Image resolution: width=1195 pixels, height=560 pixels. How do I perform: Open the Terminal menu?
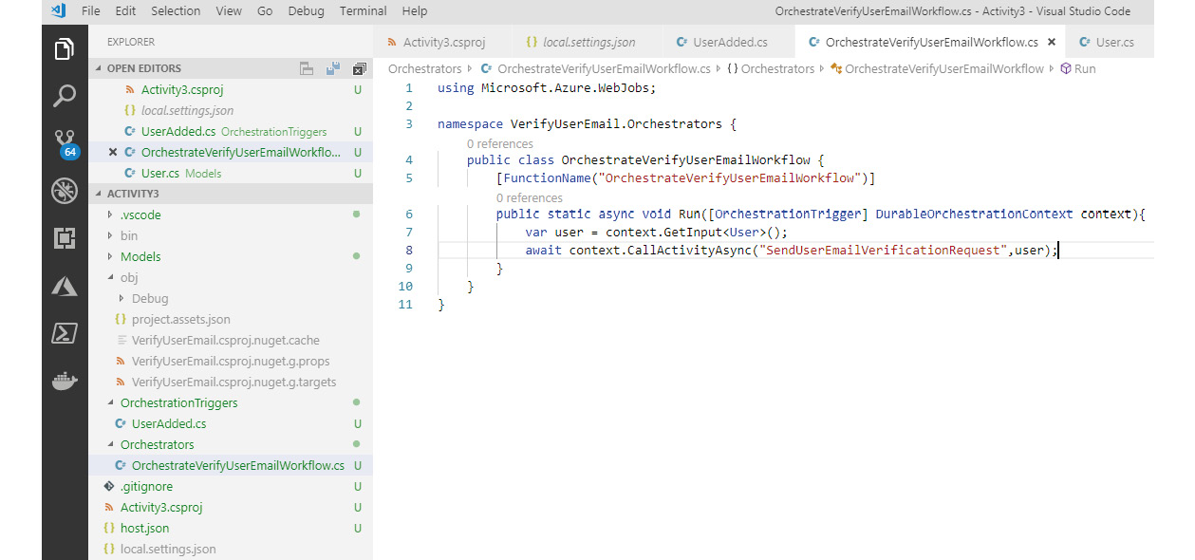pyautogui.click(x=364, y=11)
